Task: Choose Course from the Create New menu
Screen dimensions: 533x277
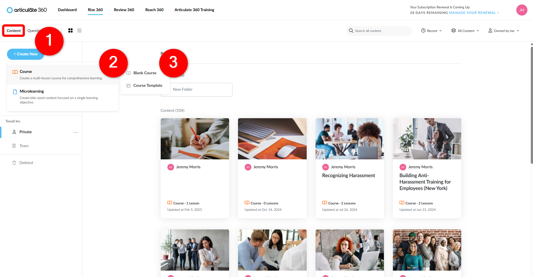Action: [63, 75]
